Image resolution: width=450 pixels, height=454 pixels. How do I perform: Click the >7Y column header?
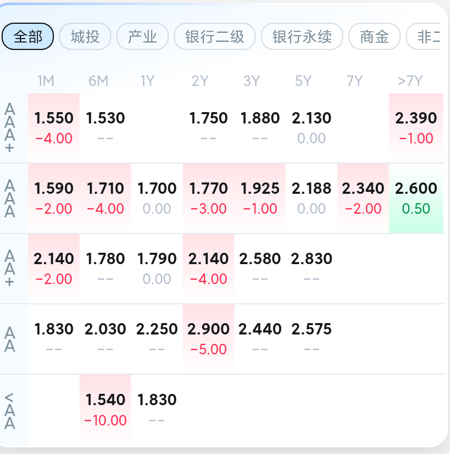coord(410,81)
